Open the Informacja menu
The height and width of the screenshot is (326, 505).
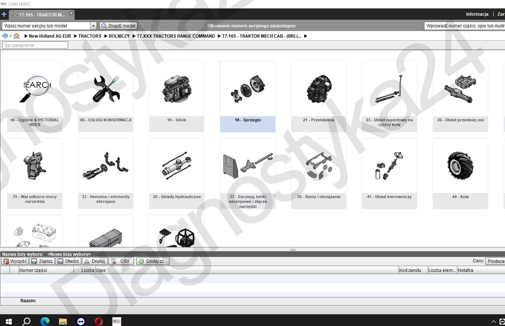[x=477, y=14]
